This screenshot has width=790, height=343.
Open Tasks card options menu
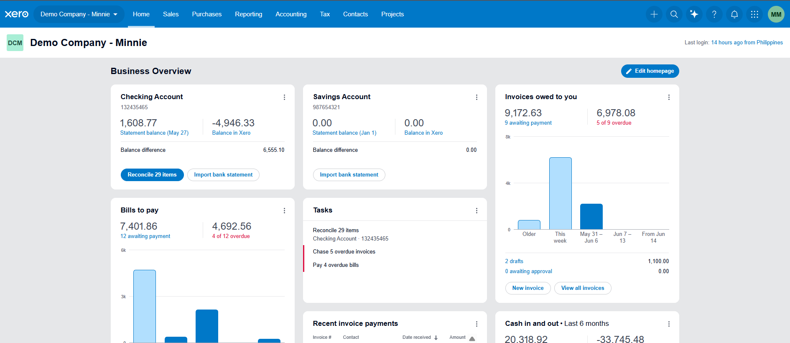coord(477,210)
